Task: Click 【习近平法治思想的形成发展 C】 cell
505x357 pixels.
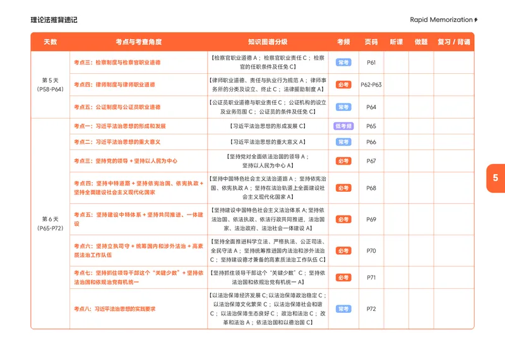Action: coord(268,126)
